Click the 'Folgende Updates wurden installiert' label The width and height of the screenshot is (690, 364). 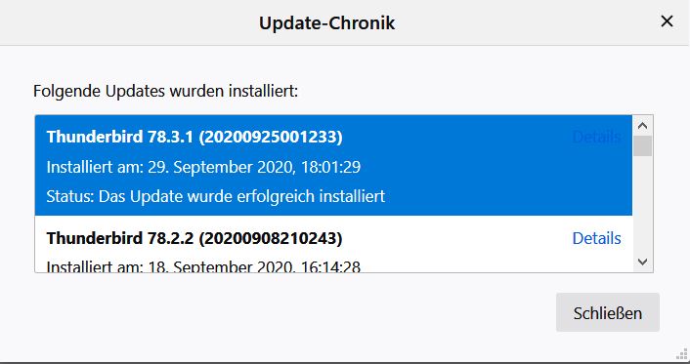(165, 92)
